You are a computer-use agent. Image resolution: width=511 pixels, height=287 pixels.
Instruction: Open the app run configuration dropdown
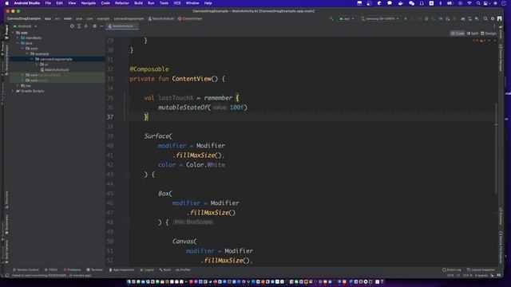coord(347,19)
